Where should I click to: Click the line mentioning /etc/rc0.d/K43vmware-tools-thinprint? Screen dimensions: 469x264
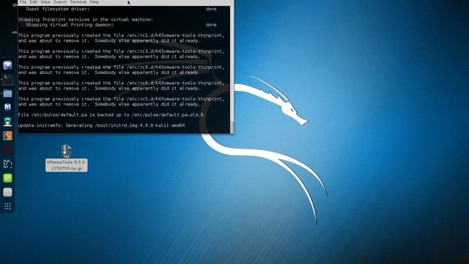(x=121, y=67)
